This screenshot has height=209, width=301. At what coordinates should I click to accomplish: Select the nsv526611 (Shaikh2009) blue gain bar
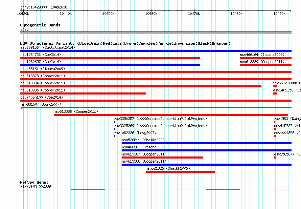click(x=207, y=143)
